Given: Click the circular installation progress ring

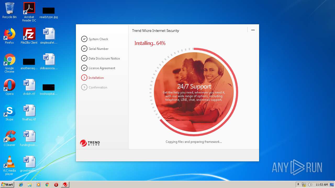Looking at the screenshot, I should pyautogui.click(x=194, y=92).
